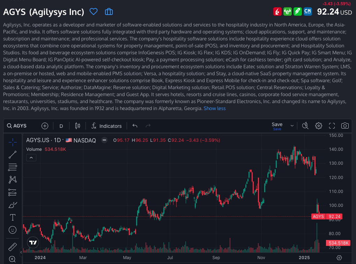Open the Save dropdown arrow
This screenshot has height=264, width=356.
pos(292,125)
